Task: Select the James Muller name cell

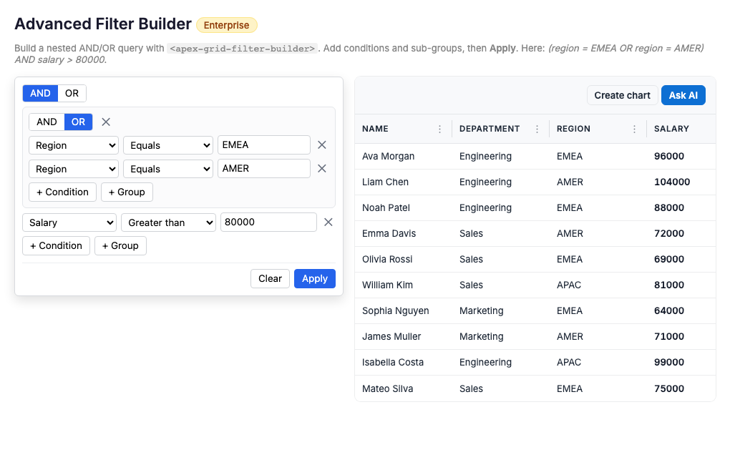Action: (403, 336)
